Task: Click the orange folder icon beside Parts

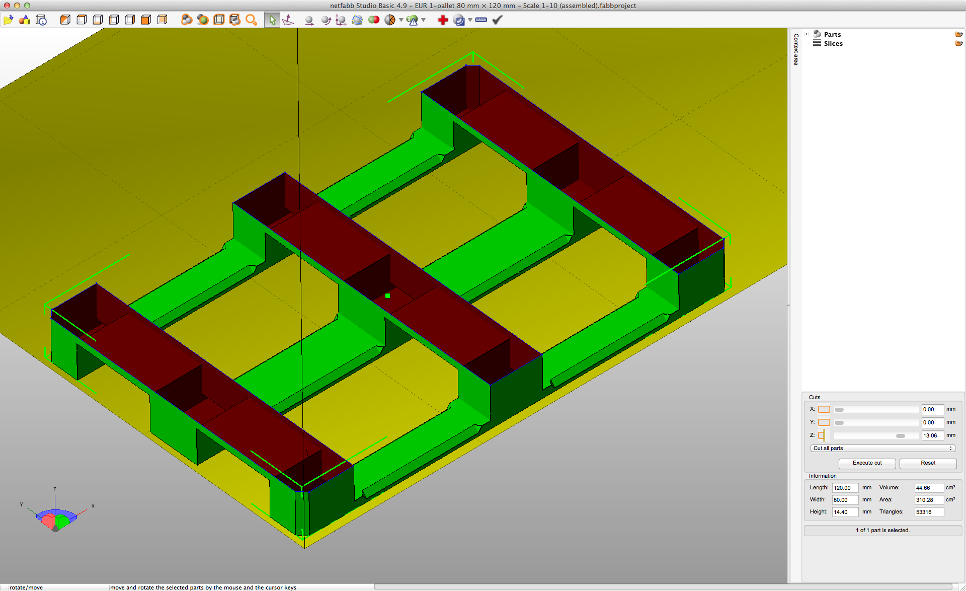Action: (958, 34)
